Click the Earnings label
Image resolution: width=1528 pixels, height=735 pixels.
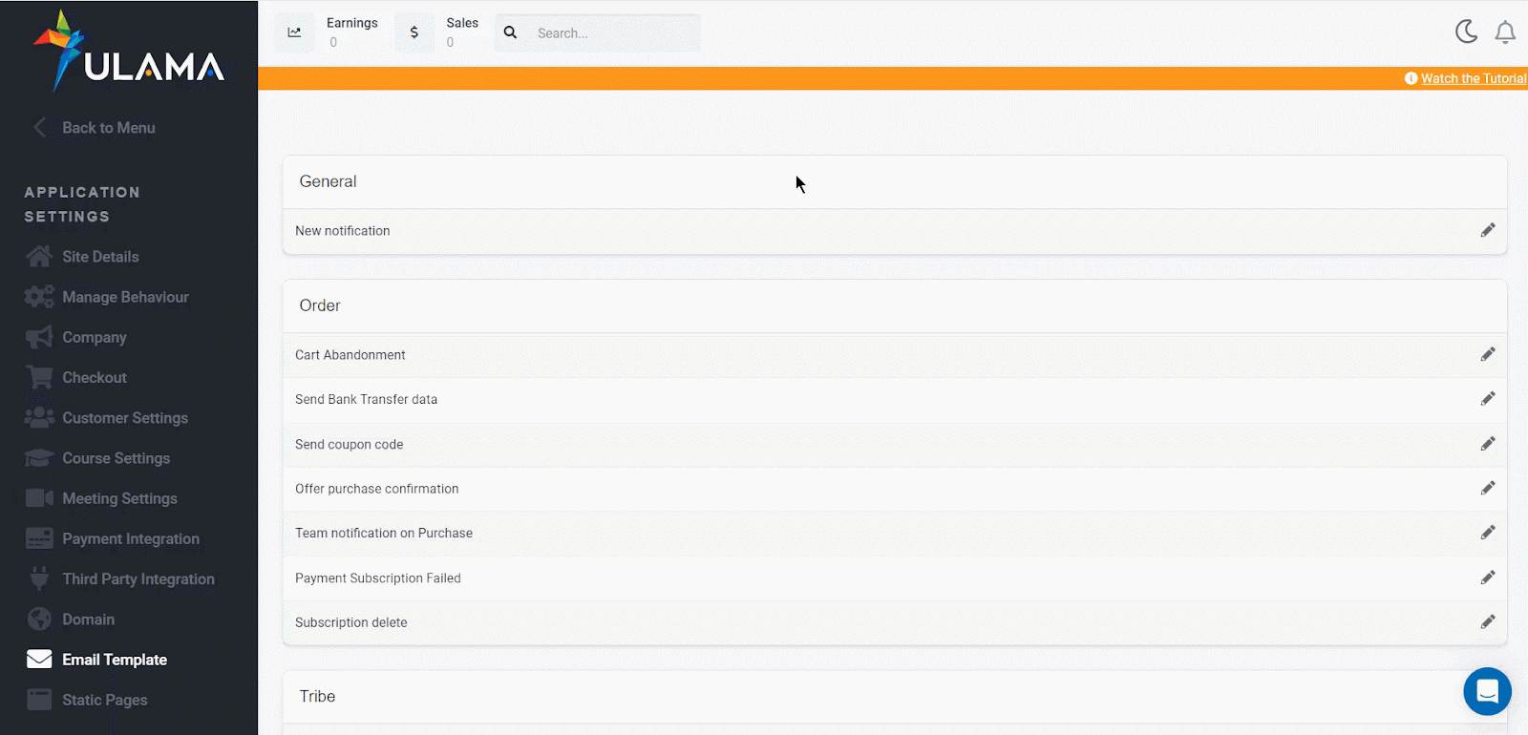click(x=352, y=23)
